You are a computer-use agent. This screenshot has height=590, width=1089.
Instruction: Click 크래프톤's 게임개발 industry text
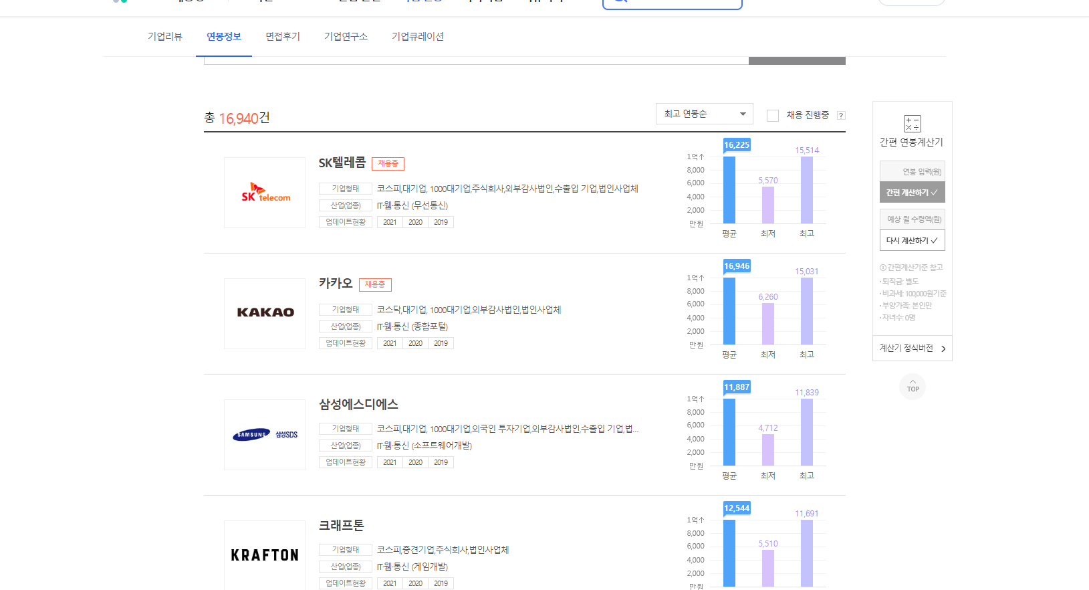pos(412,567)
